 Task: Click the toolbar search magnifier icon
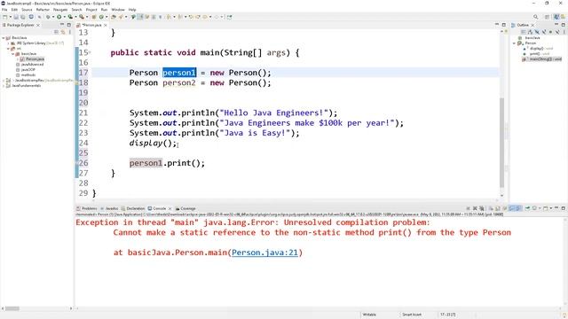(535, 17)
